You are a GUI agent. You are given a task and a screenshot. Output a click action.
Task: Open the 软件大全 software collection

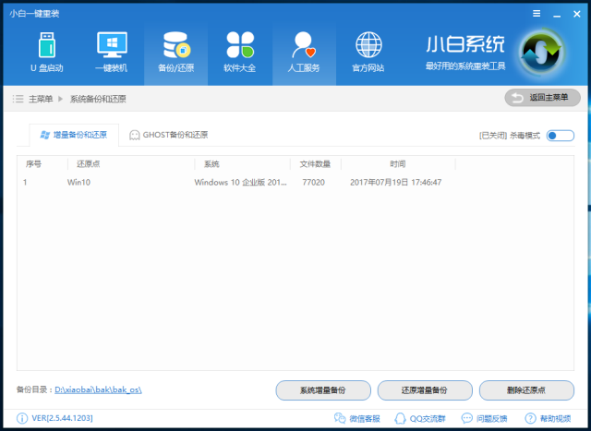[x=240, y=52]
